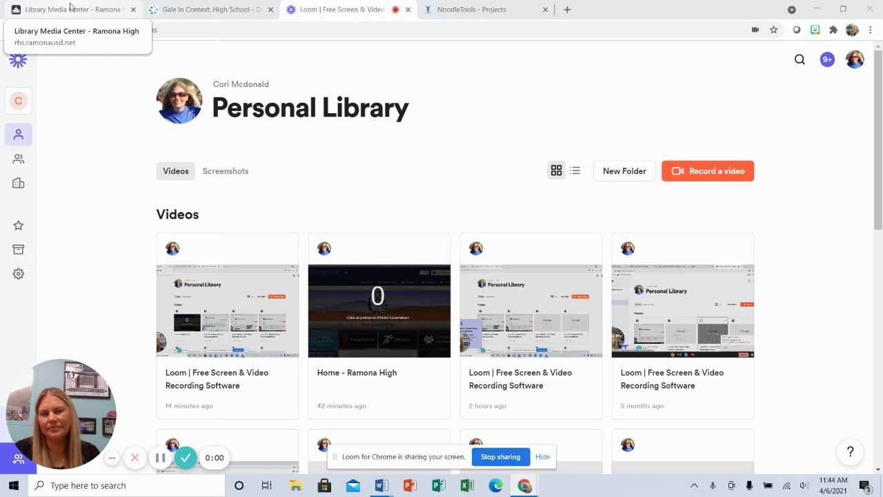This screenshot has height=497, width=883.
Task: Switch to grid view layout
Action: pyautogui.click(x=556, y=170)
